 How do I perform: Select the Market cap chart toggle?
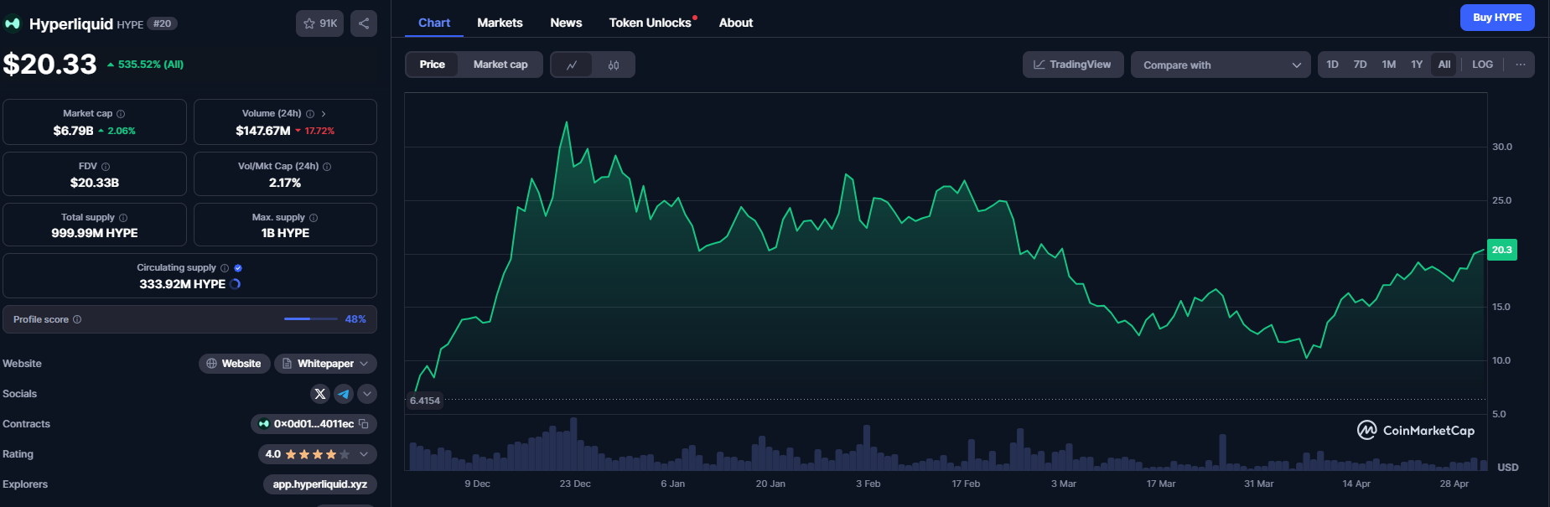[x=500, y=65]
